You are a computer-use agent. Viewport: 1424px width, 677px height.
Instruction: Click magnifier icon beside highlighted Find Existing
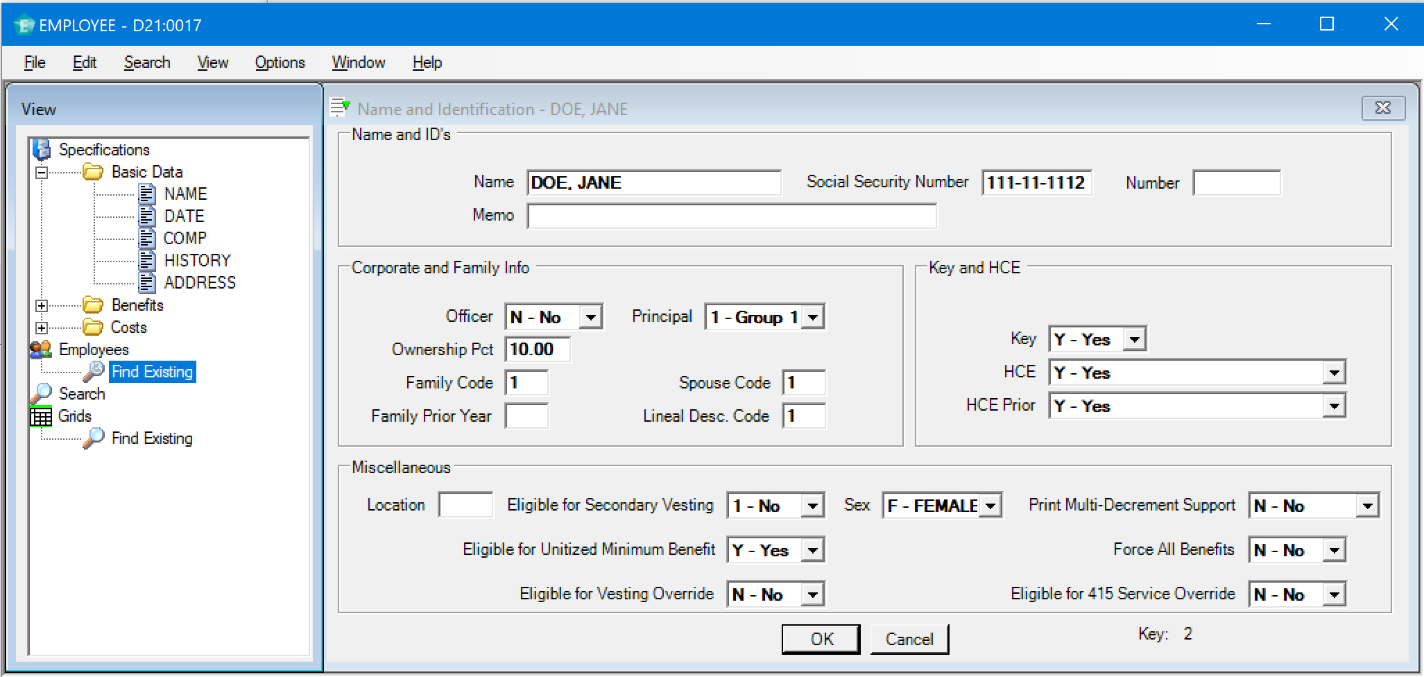click(x=94, y=371)
